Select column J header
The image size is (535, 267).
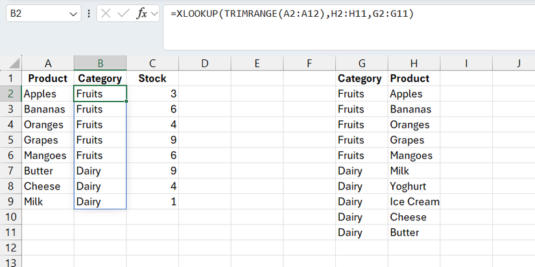pos(519,63)
